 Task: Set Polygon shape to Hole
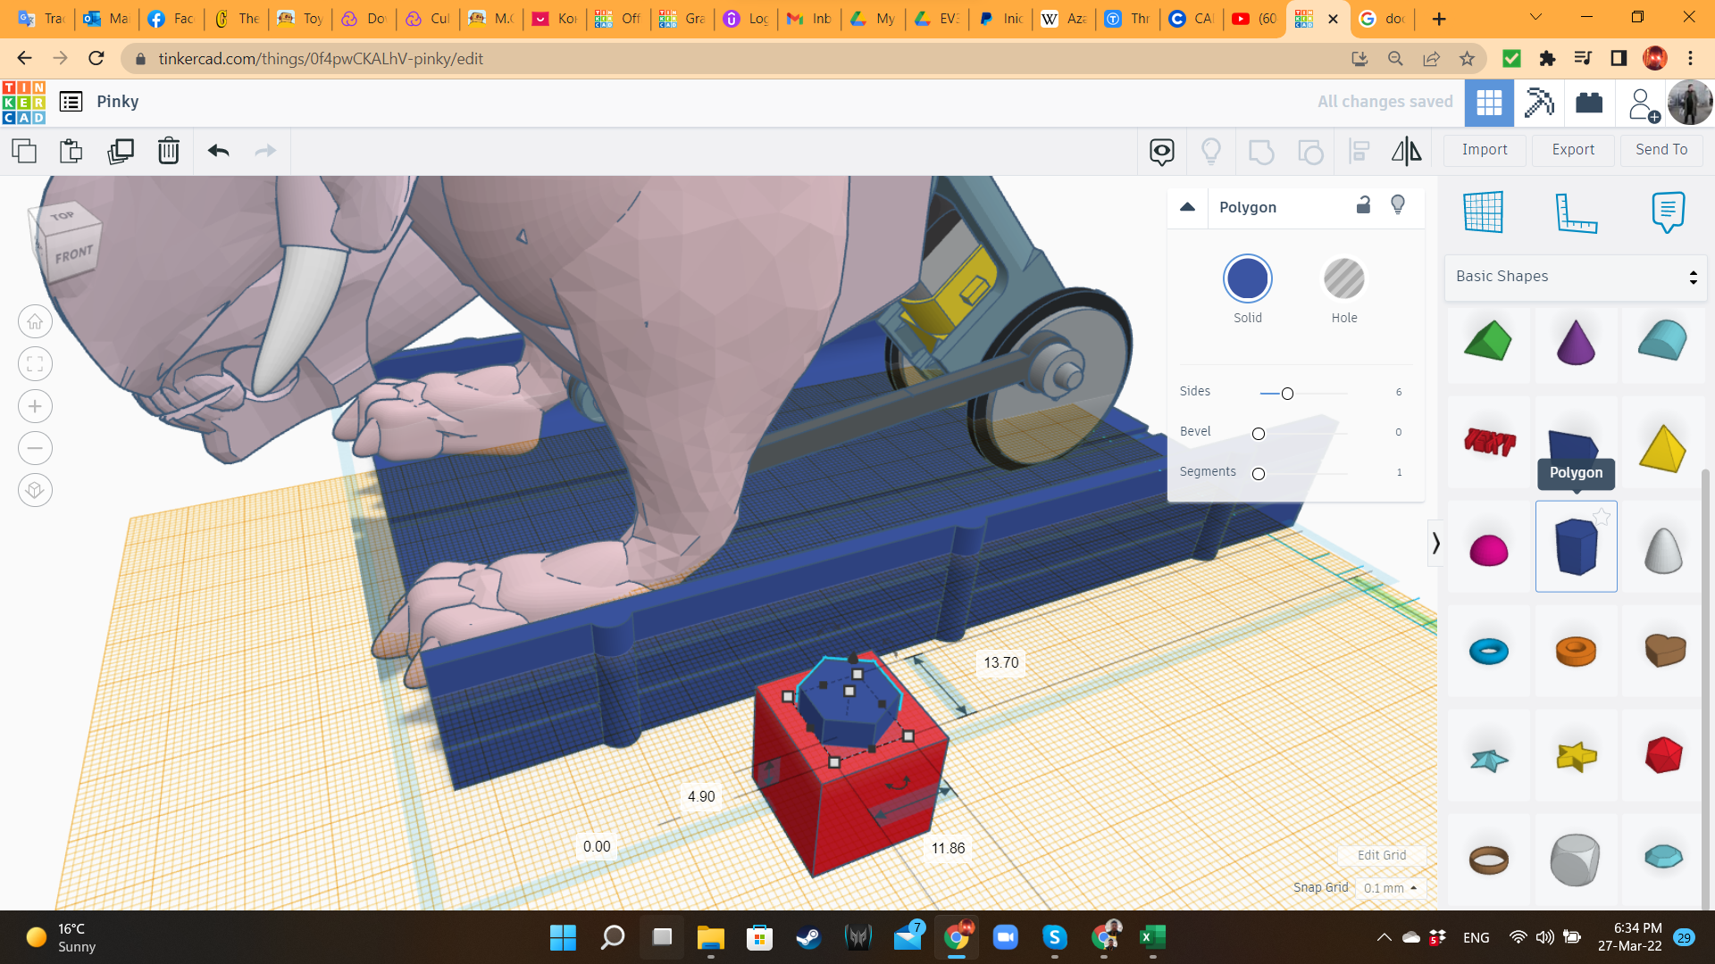click(x=1343, y=279)
